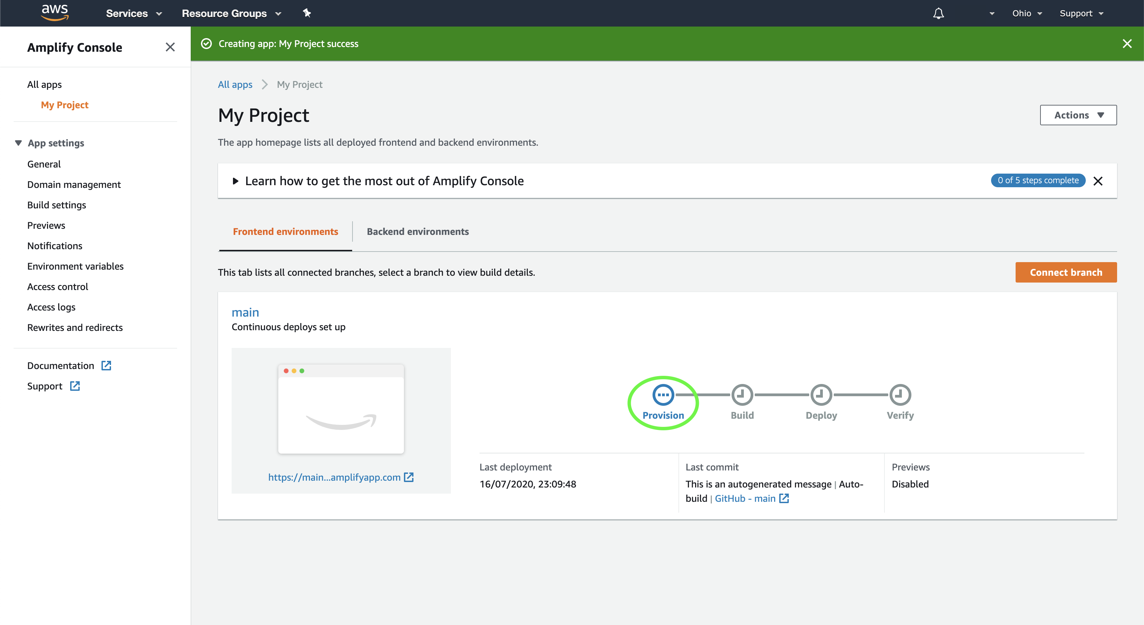Dismiss the green success banner
The image size is (1144, 625).
pos(1127,44)
